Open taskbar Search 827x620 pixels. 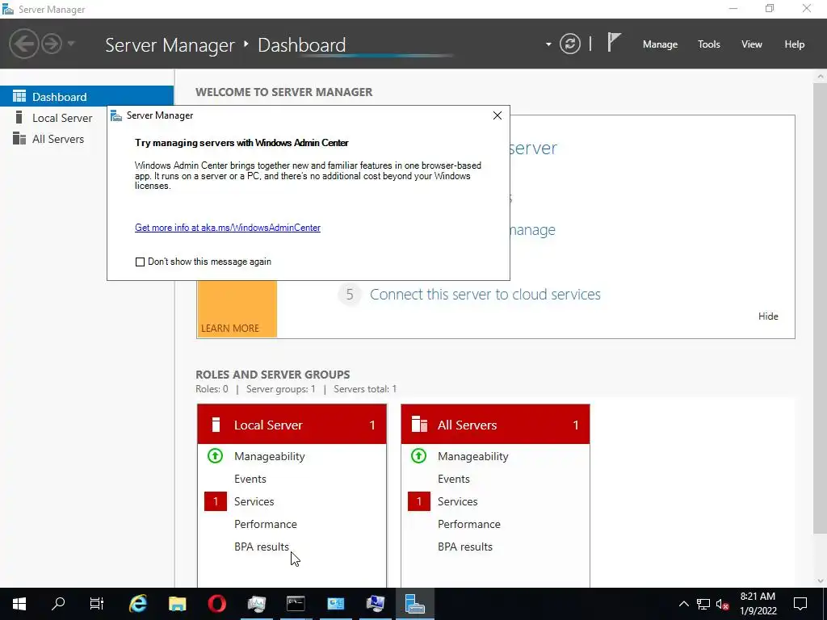(58, 604)
